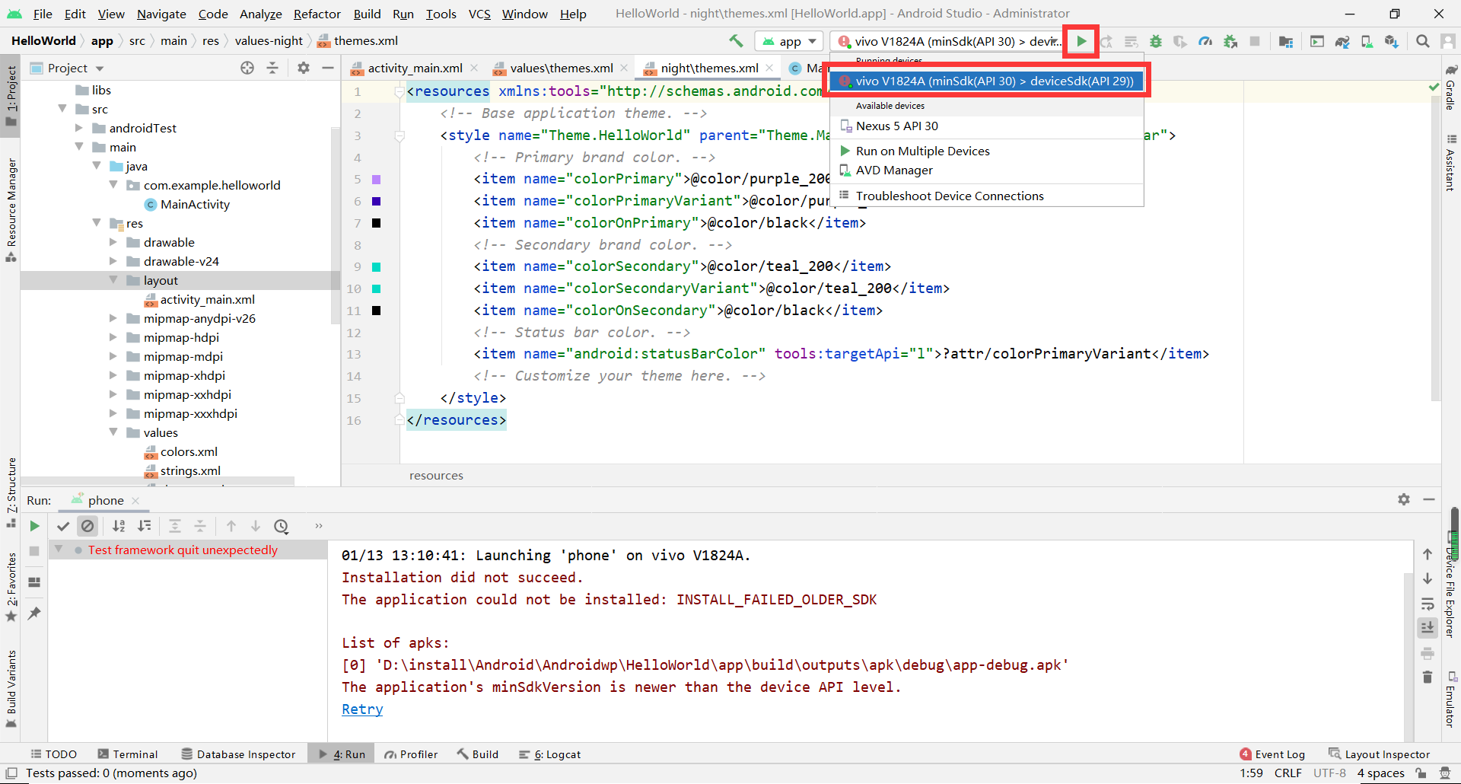Open Search Everywhere magnifier icon
1461x784 pixels.
pos(1422,41)
